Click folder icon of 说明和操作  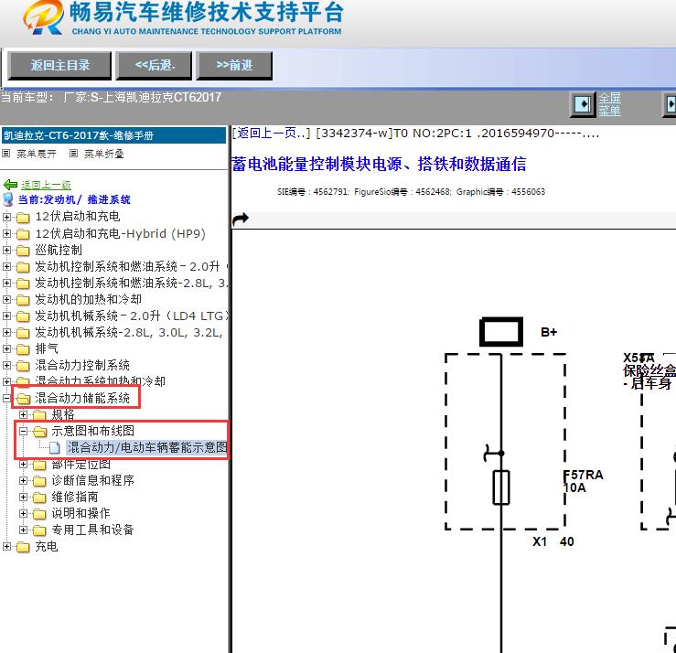[x=39, y=514]
